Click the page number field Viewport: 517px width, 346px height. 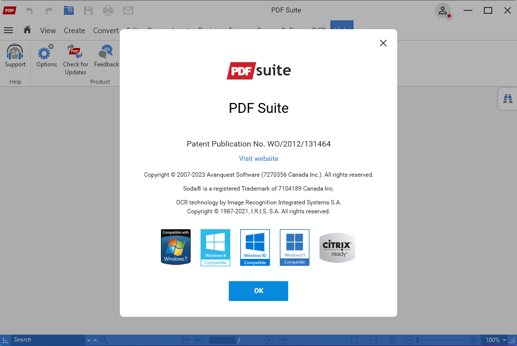coord(222,340)
